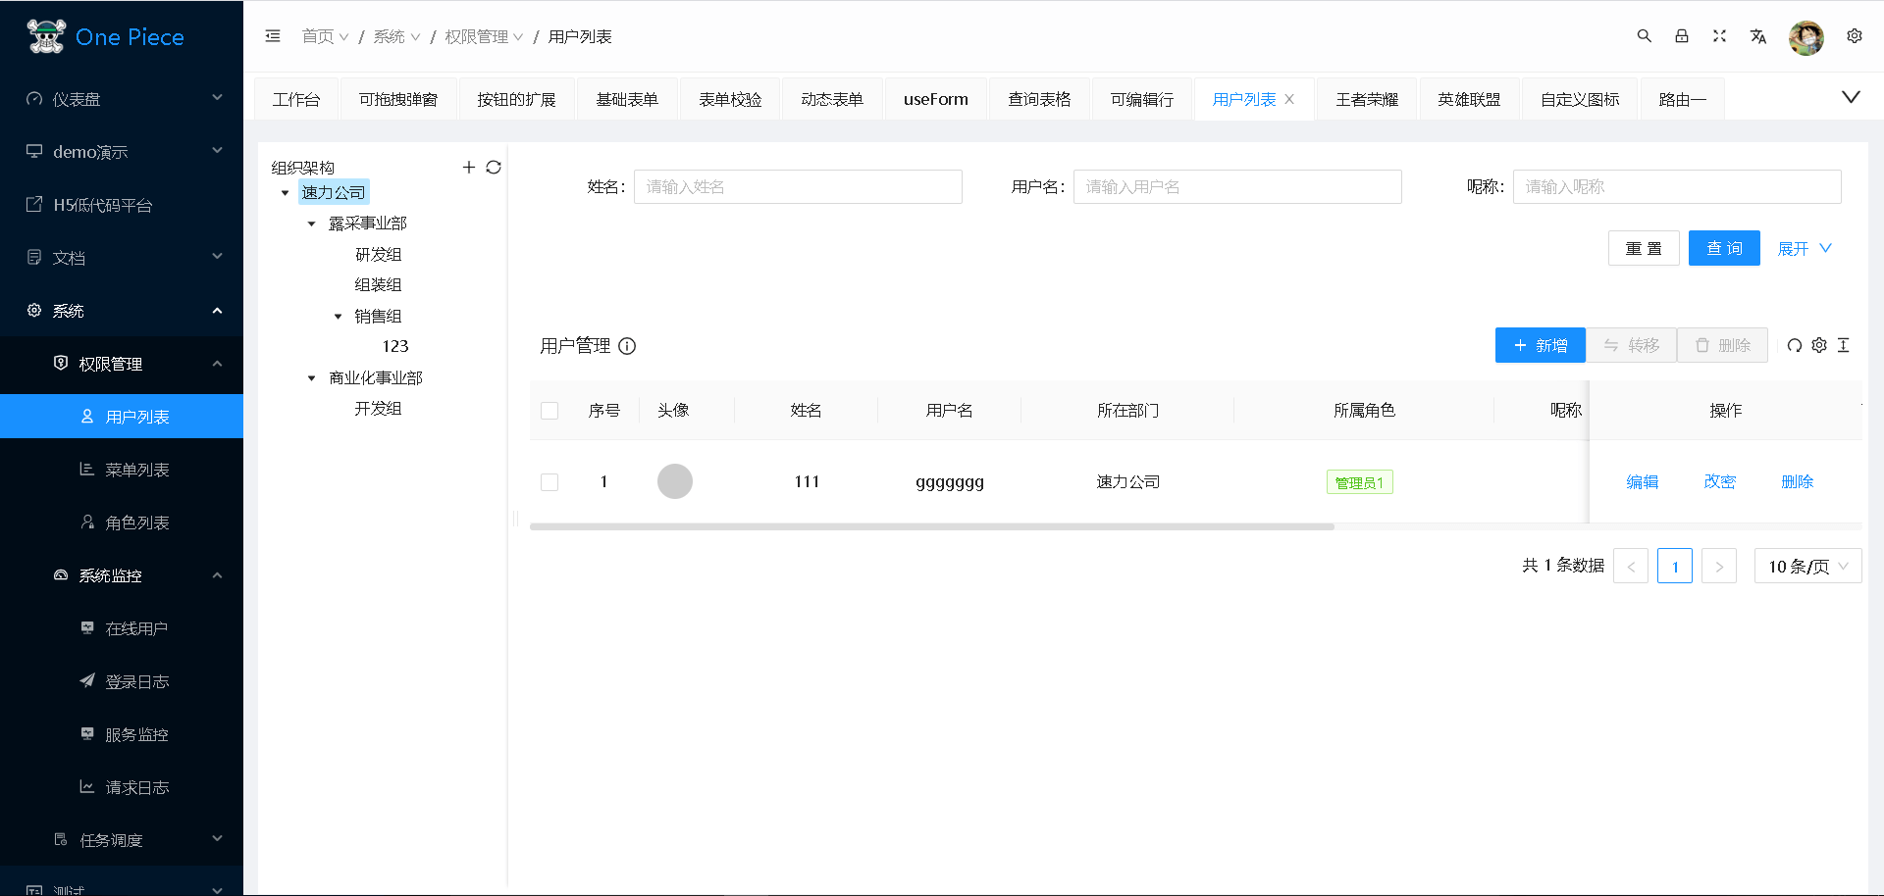Check the row 1 user checkbox
The height and width of the screenshot is (896, 1884).
point(549,482)
